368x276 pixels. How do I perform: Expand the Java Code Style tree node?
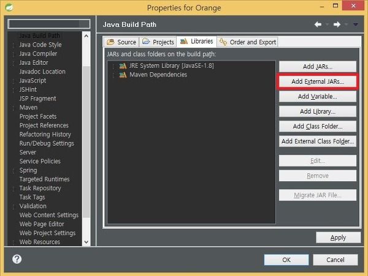(x=13, y=45)
